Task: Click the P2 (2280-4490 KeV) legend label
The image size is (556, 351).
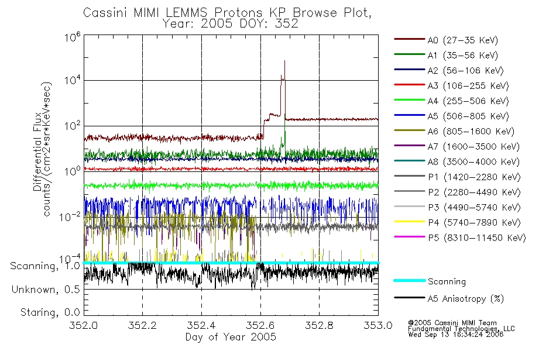Action: tap(474, 192)
